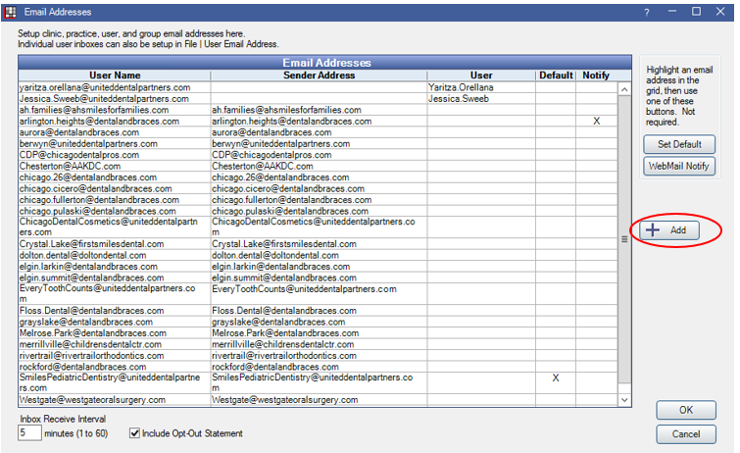Click the Default column header
Image resolution: width=740 pixels, height=453 pixels.
coord(556,75)
